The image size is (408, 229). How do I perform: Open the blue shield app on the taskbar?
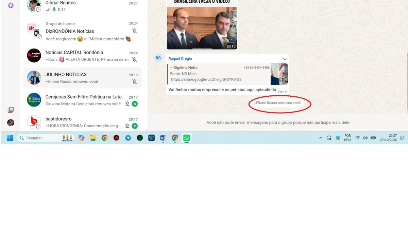point(151,138)
